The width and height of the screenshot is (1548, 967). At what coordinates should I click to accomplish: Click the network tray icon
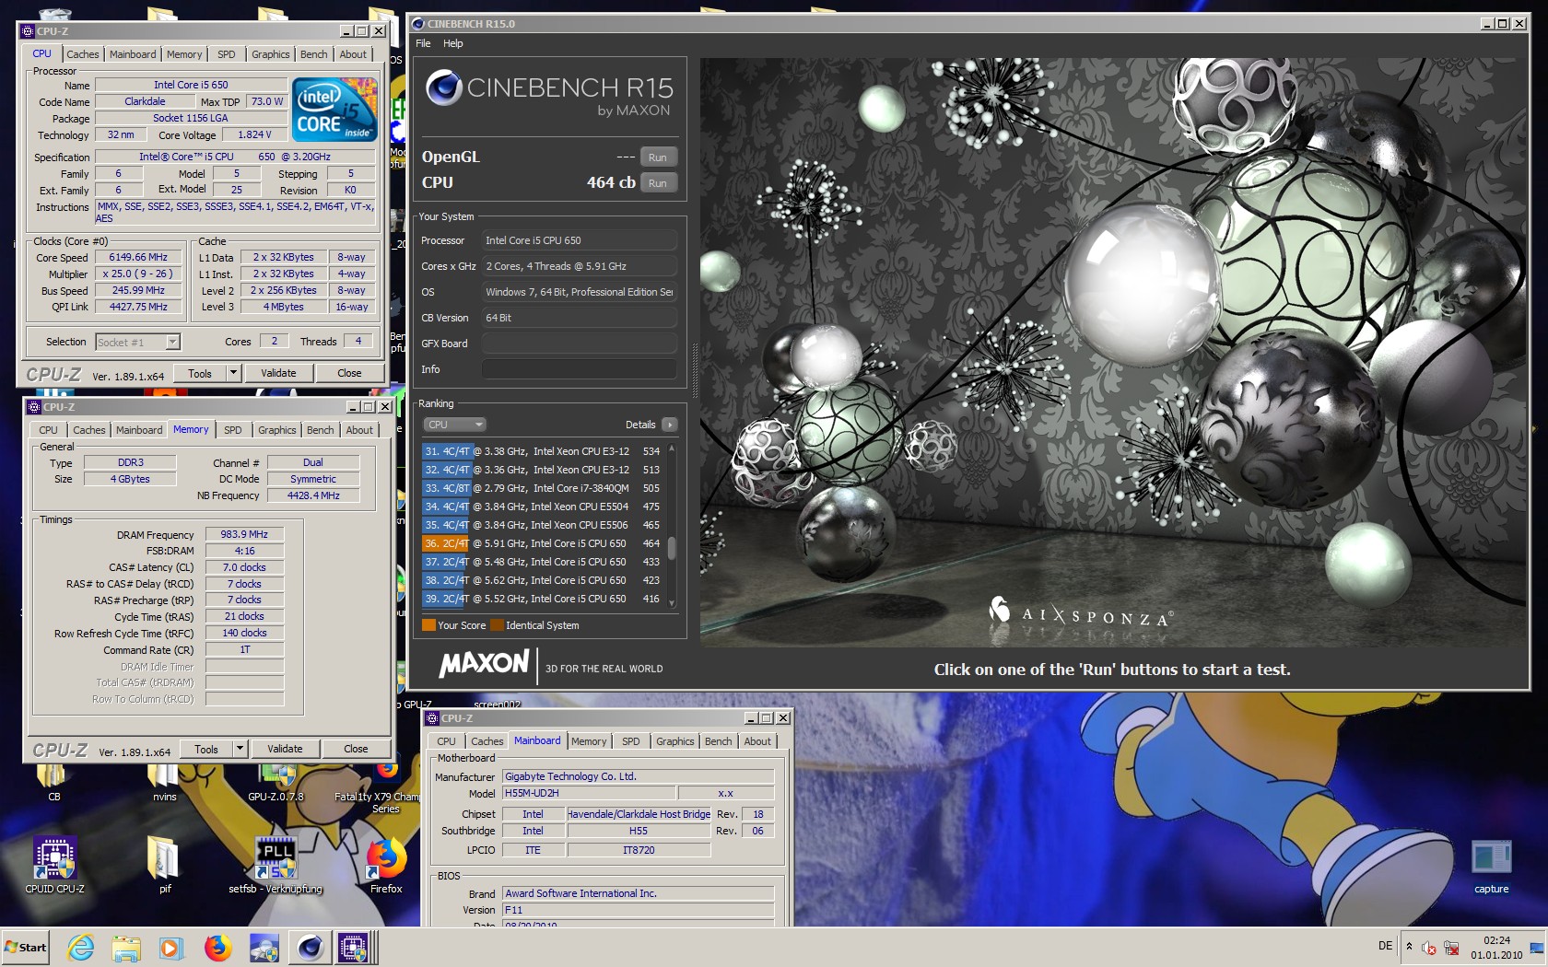click(x=1451, y=947)
